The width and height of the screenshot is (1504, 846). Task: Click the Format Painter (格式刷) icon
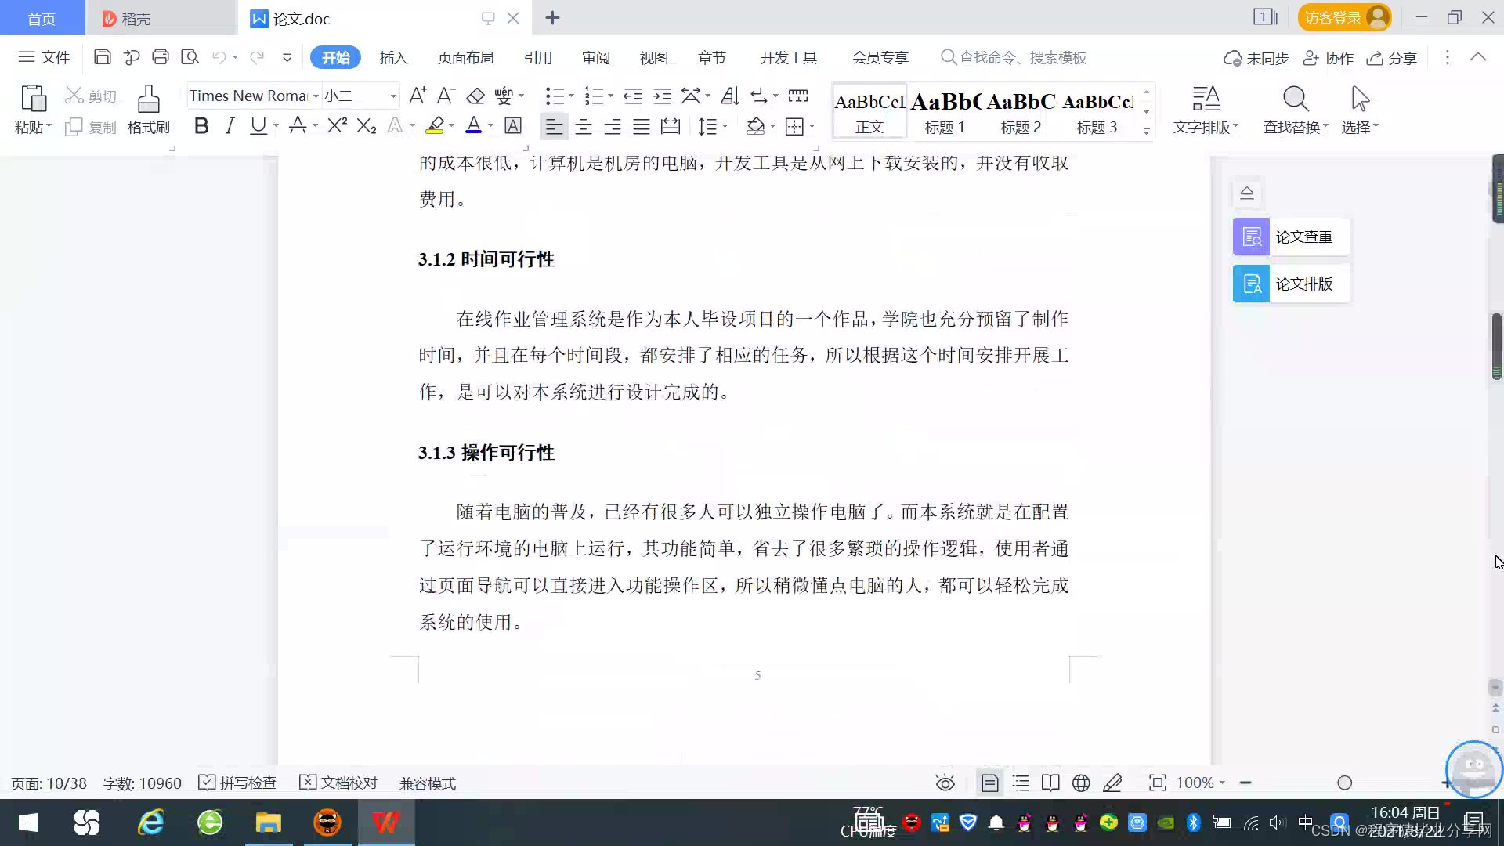click(148, 108)
